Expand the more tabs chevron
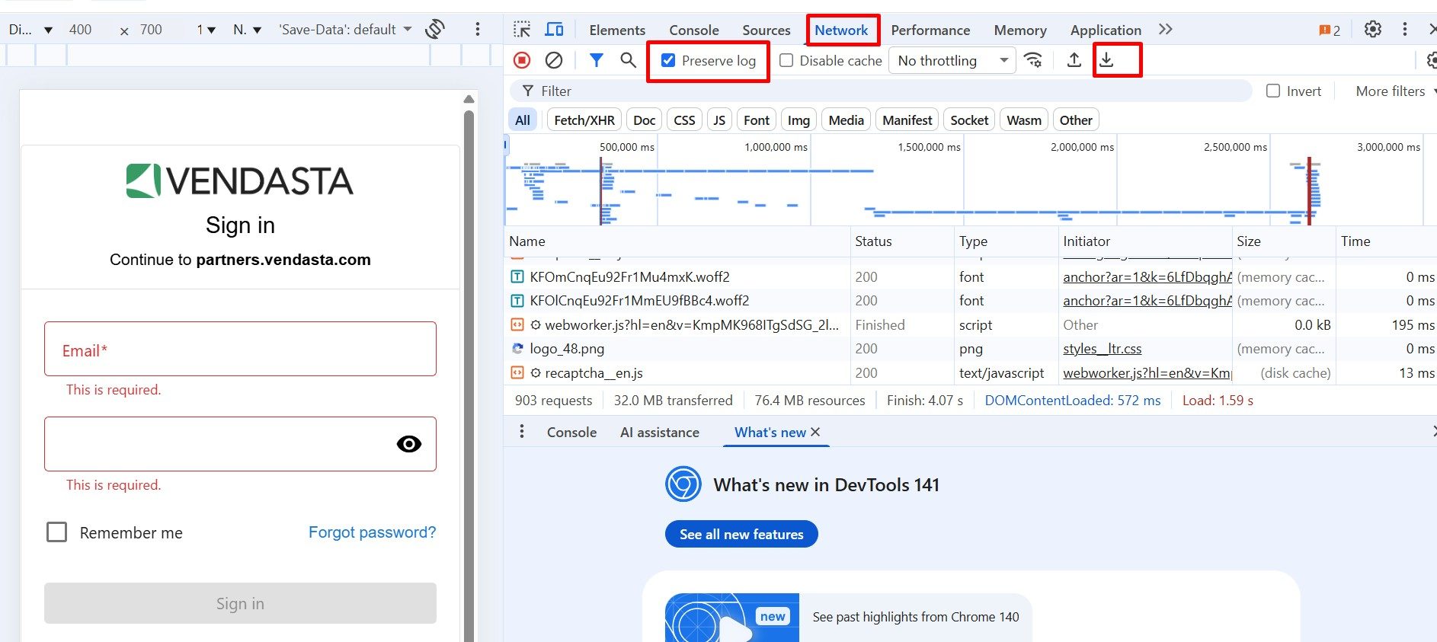This screenshot has height=642, width=1437. (1165, 30)
